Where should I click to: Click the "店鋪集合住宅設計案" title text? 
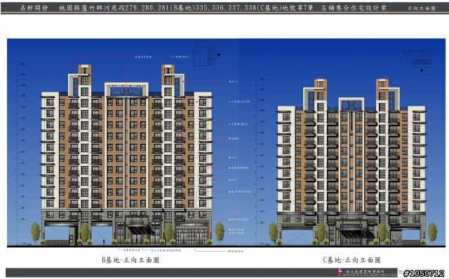pos(354,8)
